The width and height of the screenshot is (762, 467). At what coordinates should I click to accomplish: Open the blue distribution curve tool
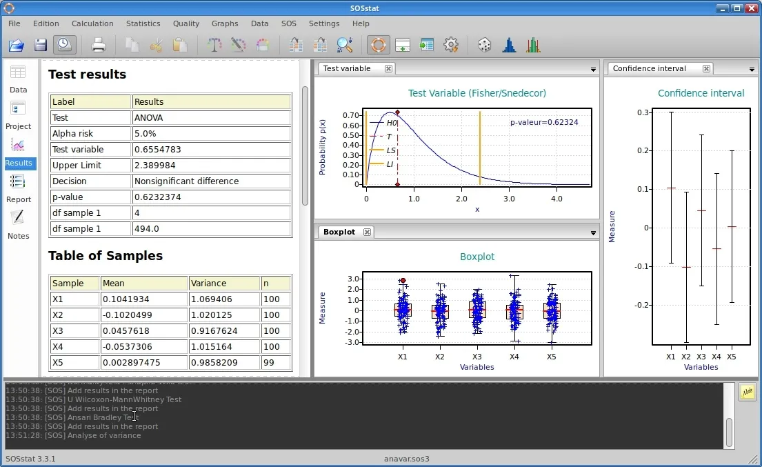(509, 45)
